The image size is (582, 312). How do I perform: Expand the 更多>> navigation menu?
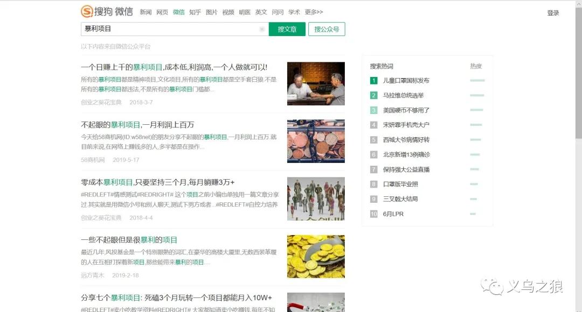click(x=314, y=12)
